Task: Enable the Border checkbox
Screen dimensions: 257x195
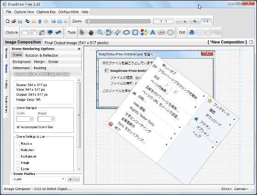Action: point(18,169)
